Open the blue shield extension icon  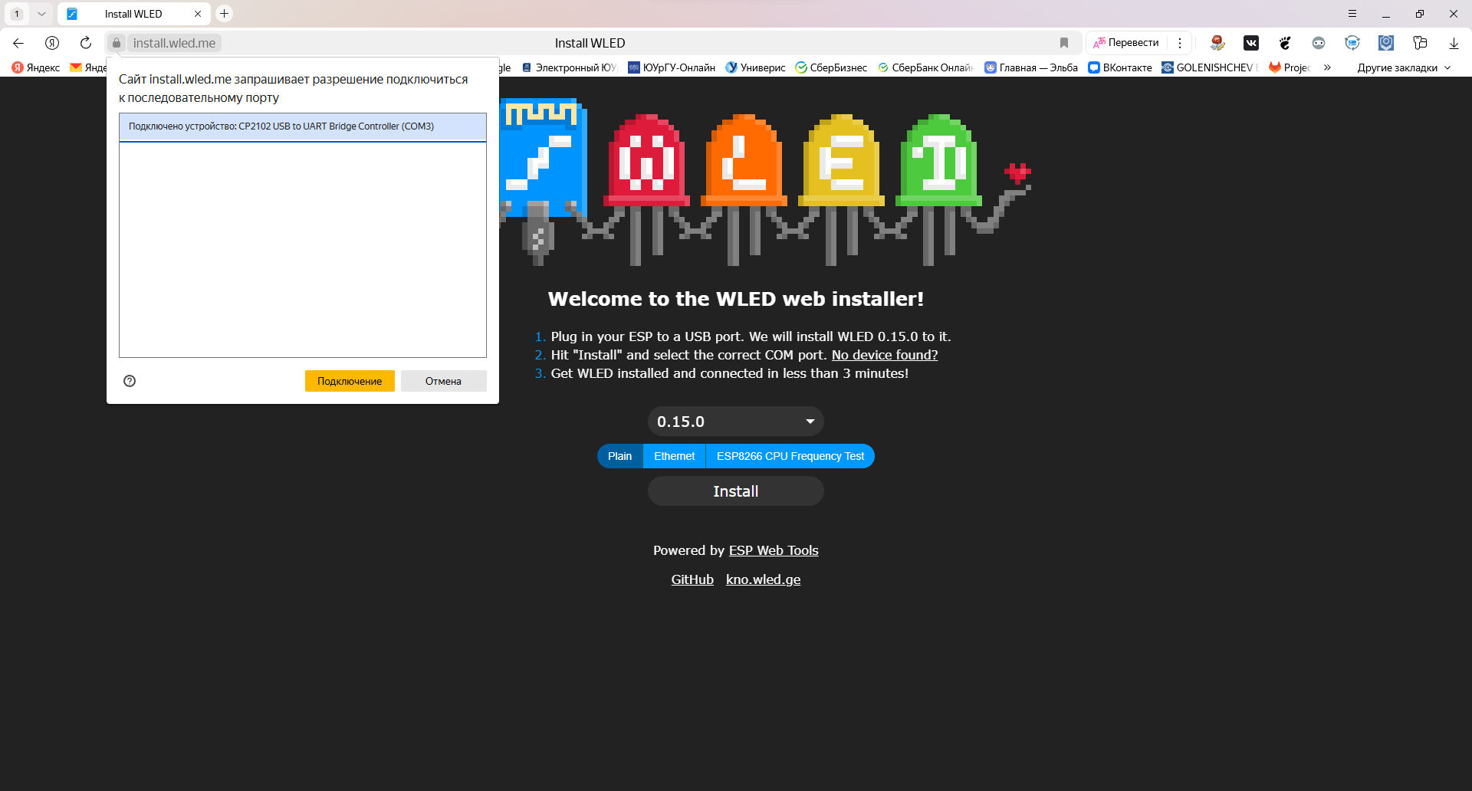1352,43
